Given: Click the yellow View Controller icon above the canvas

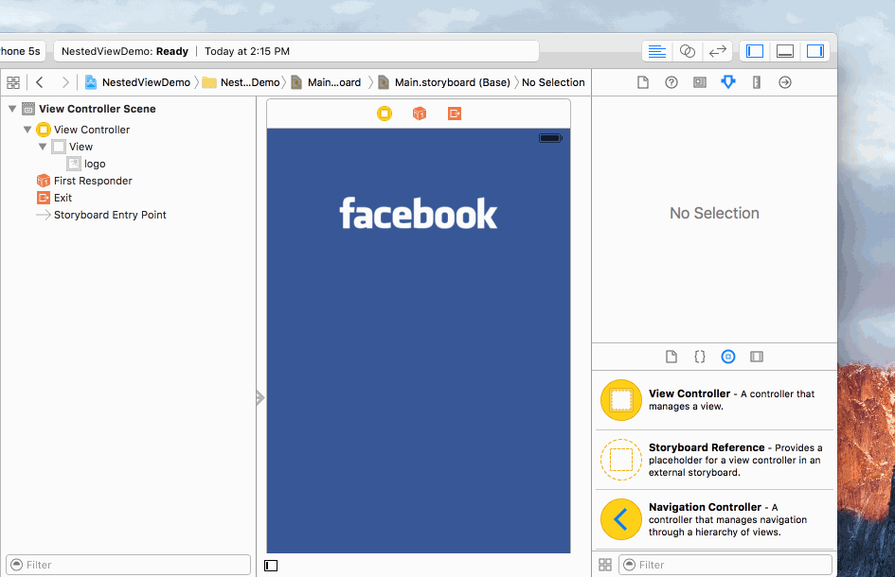Looking at the screenshot, I should click(385, 113).
